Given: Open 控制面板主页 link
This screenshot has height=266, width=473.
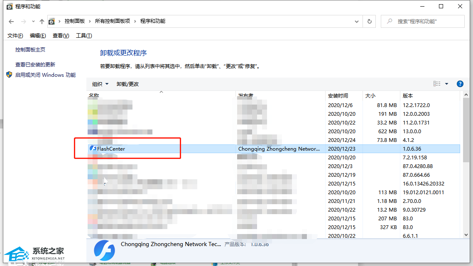Looking at the screenshot, I should click(x=30, y=49).
